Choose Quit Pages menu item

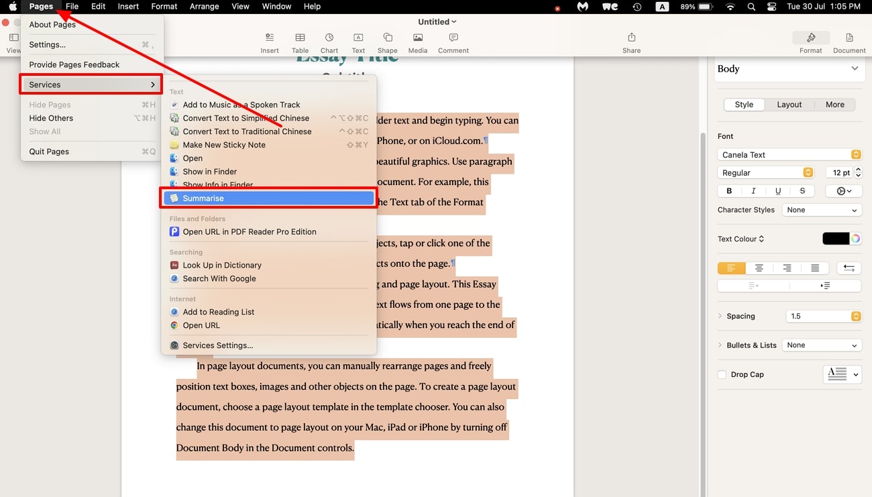[x=92, y=152]
